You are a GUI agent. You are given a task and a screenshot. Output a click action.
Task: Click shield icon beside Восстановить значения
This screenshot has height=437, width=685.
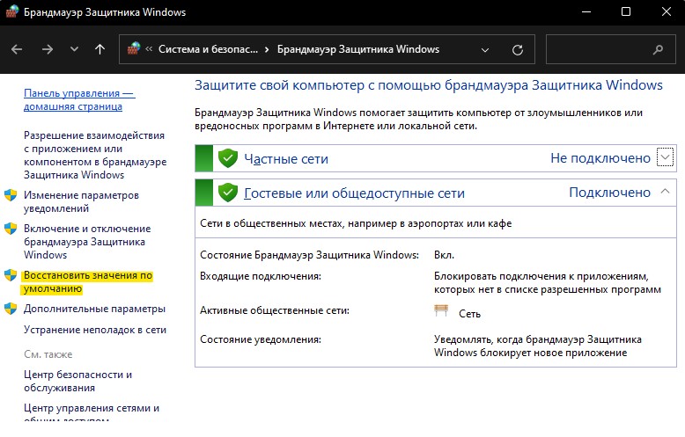pos(11,275)
